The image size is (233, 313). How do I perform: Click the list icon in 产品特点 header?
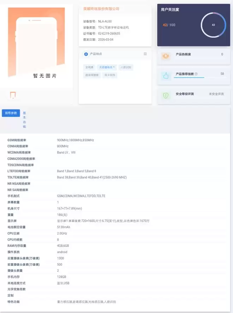tap(145, 54)
